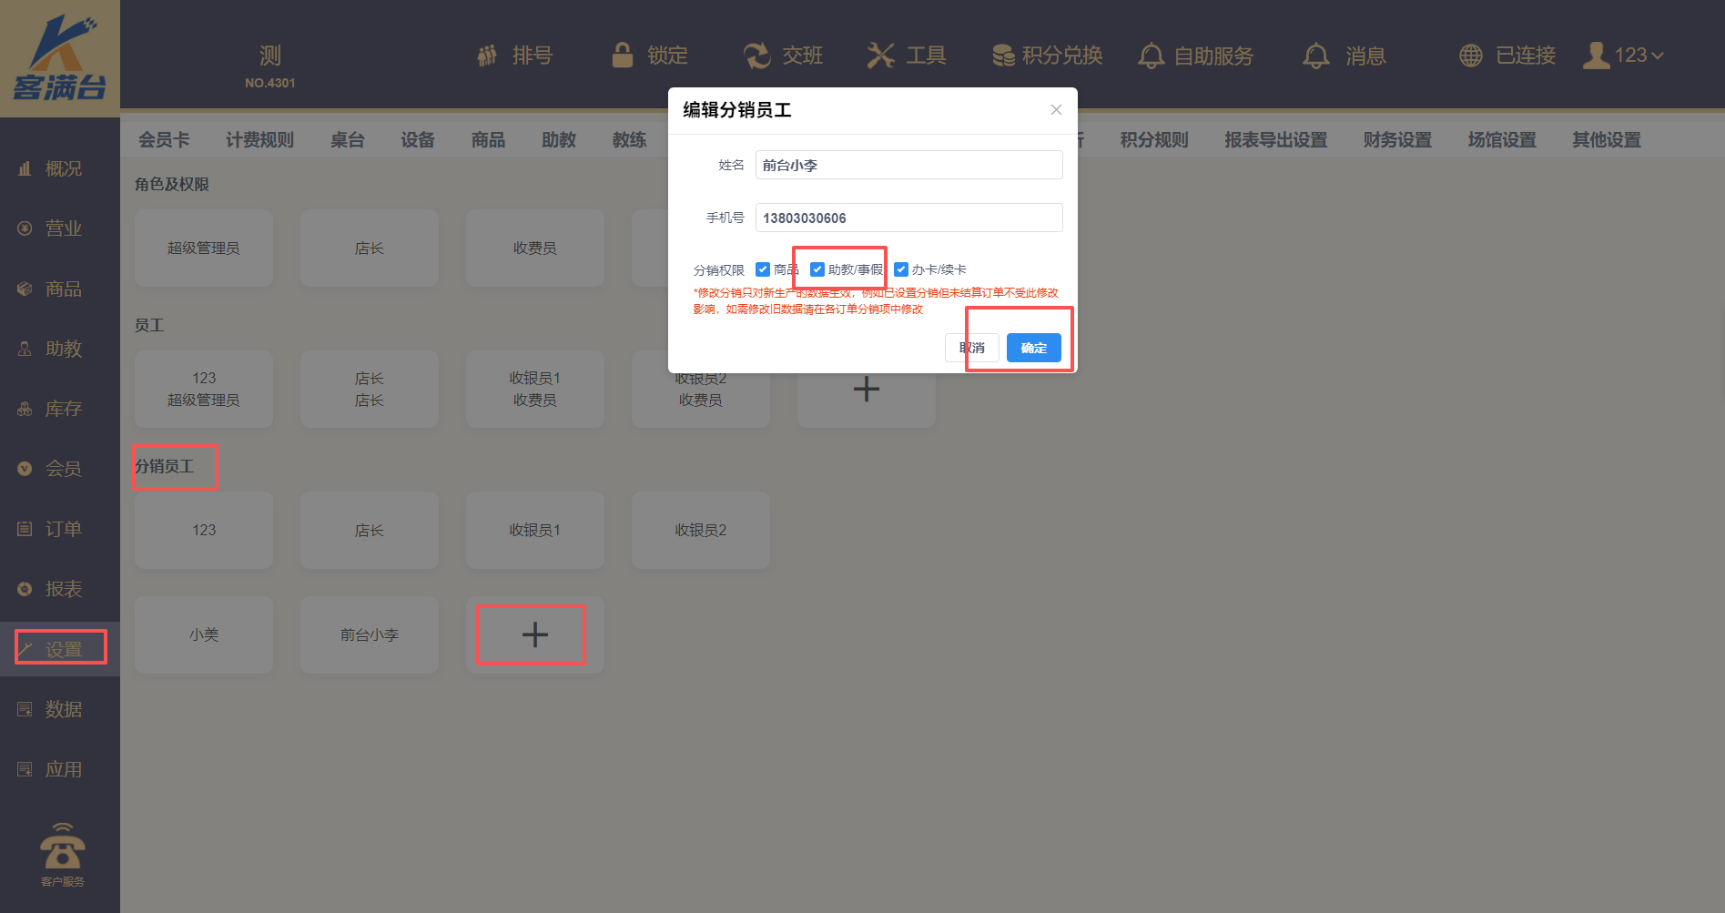Open the tools (工具) wrench icon

880,56
